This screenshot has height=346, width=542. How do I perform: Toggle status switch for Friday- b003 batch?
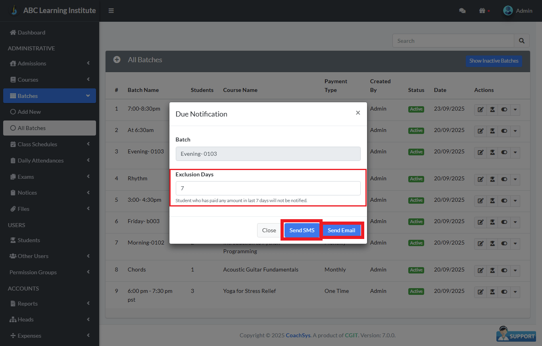point(504,222)
